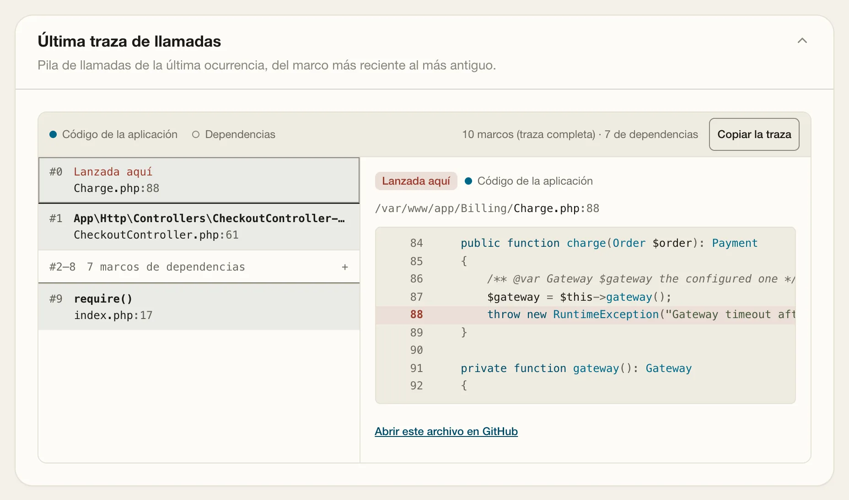
Task: Select frame #9 index.php:17
Action: (199, 307)
